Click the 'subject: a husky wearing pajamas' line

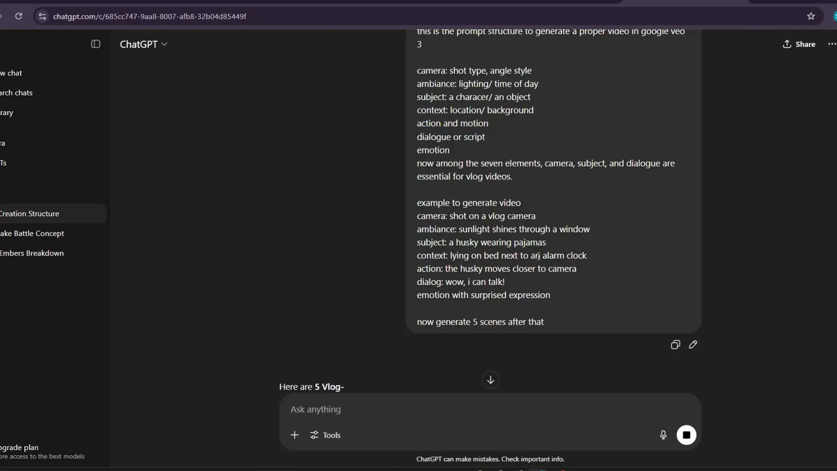coord(481,242)
